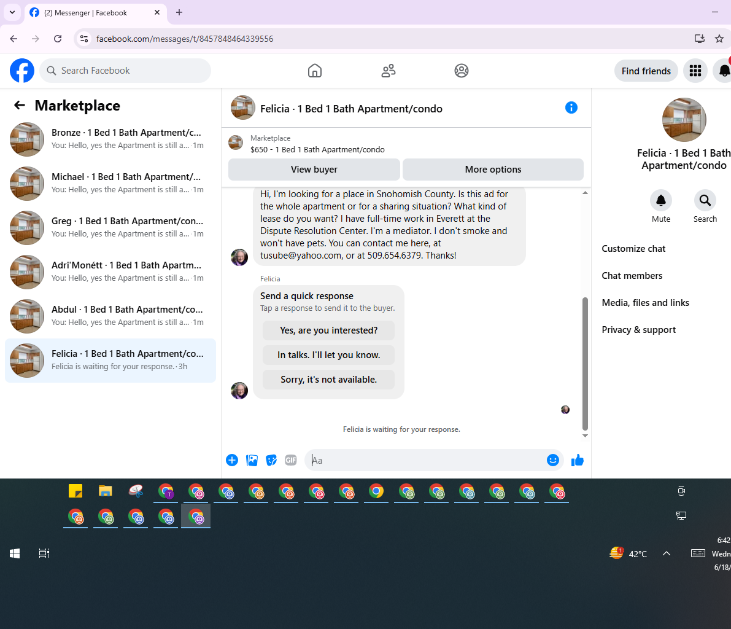This screenshot has width=731, height=629.
Task: Open the Facebook menu grid icon
Action: pos(695,71)
